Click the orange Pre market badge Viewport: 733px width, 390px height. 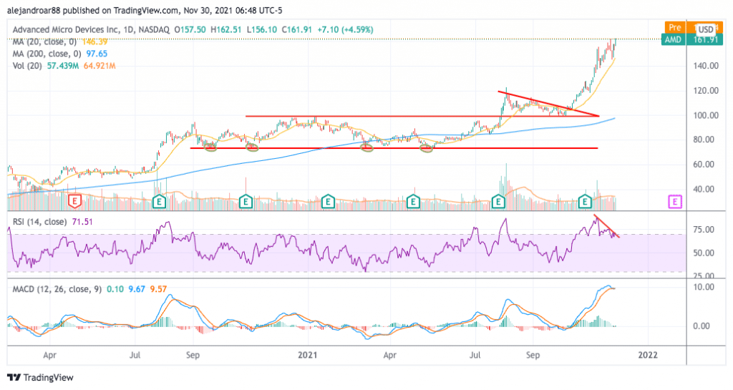coord(674,28)
